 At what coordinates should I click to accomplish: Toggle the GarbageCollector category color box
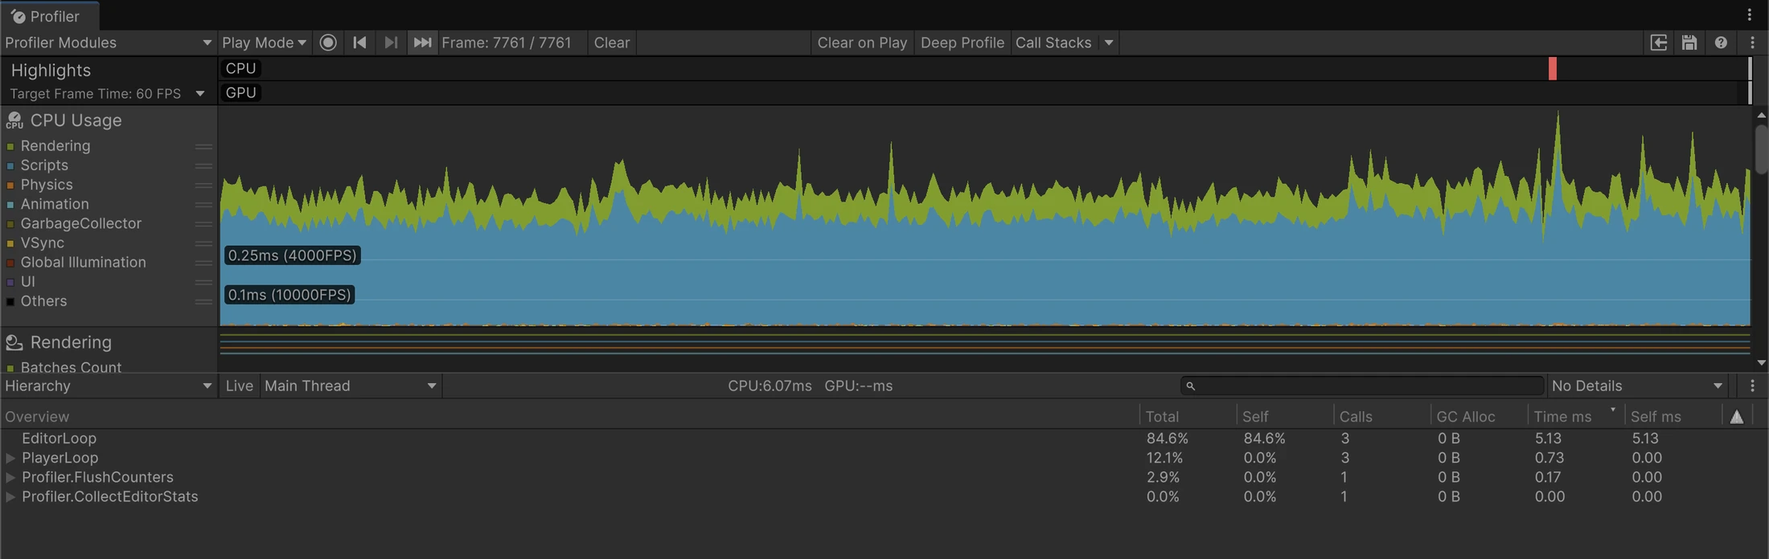point(10,224)
